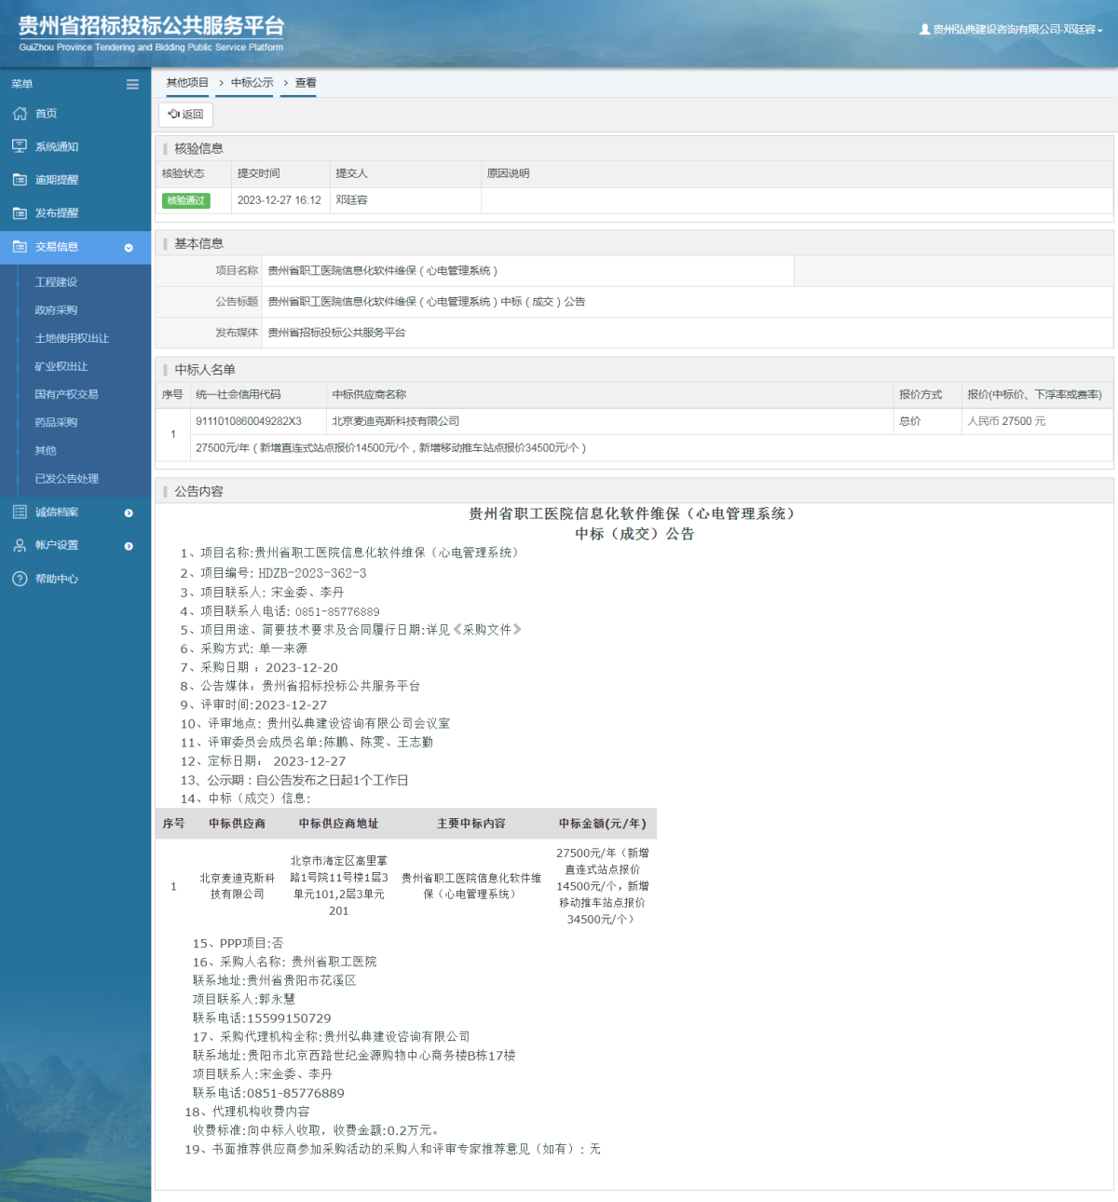Click project number HDZB-2023-362-3
1118x1202 pixels.
(x=312, y=573)
